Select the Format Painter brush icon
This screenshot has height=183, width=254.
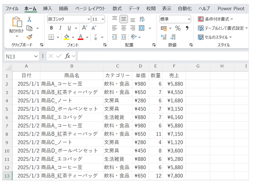29,37
